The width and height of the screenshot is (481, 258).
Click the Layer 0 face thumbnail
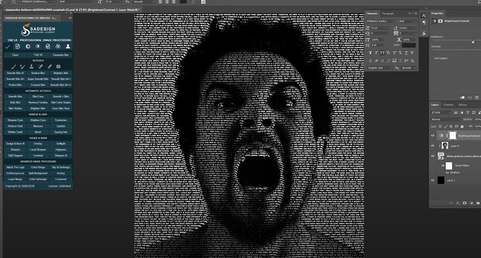445,146
